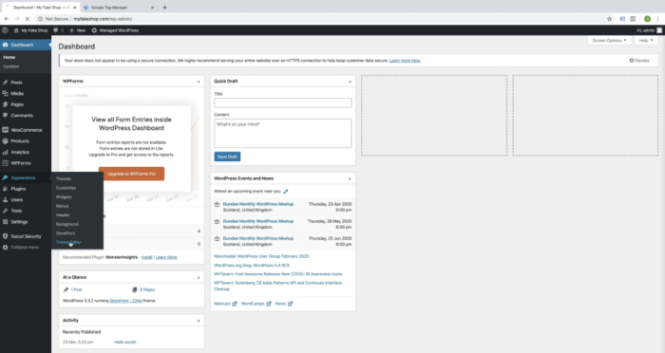
Task: Click the Save Draft button
Action: pos(227,157)
